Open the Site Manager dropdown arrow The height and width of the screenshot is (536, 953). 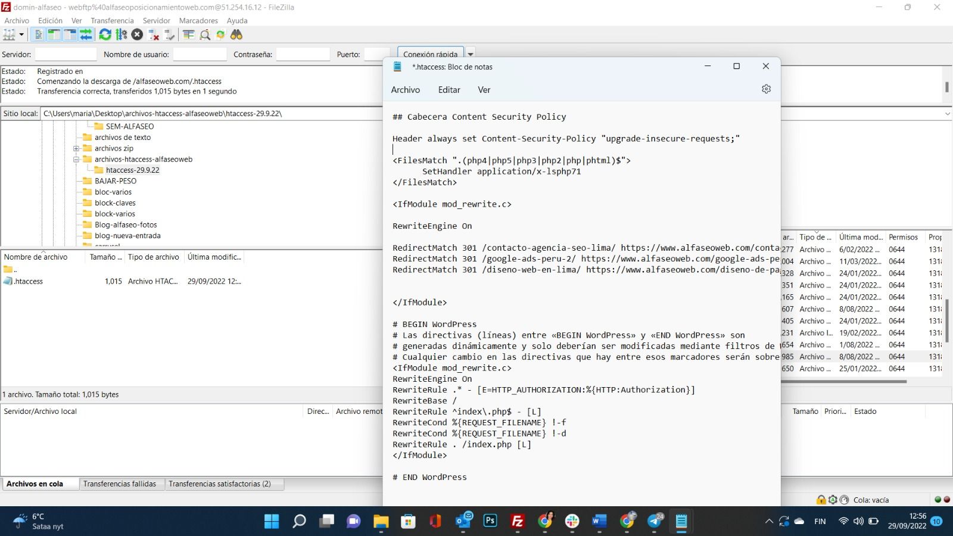[21, 35]
